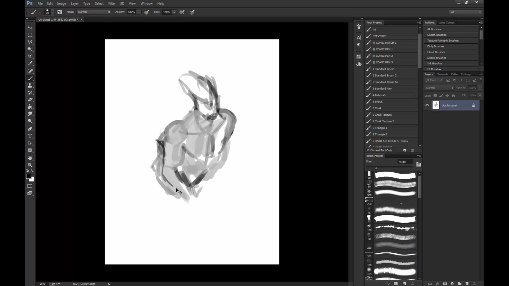Swap foreground and background colors

32,171
